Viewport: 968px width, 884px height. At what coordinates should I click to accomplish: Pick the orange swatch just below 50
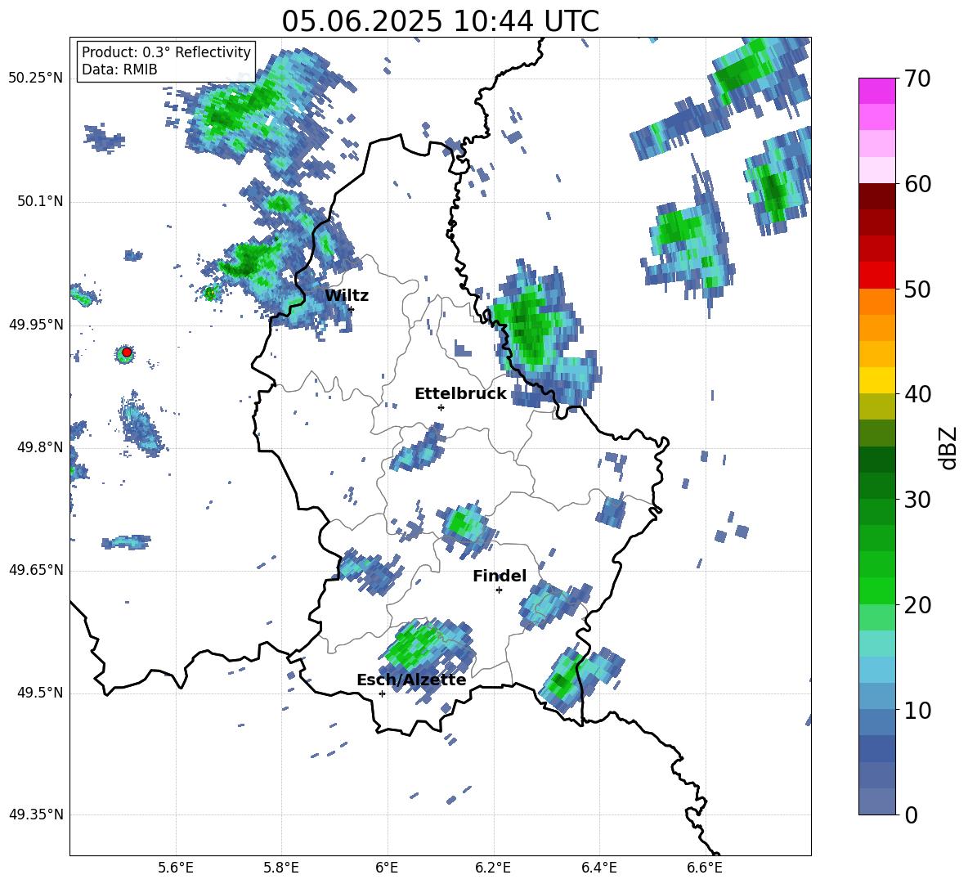[x=876, y=302]
